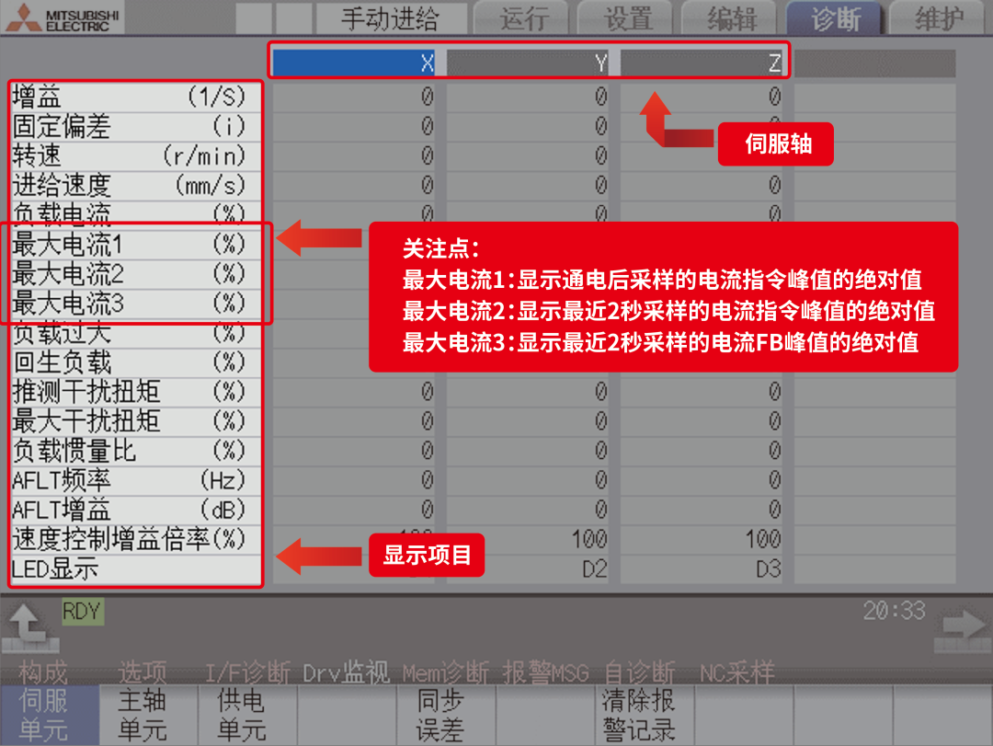Open the Drv监视 menu
The height and width of the screenshot is (746, 993).
click(348, 673)
